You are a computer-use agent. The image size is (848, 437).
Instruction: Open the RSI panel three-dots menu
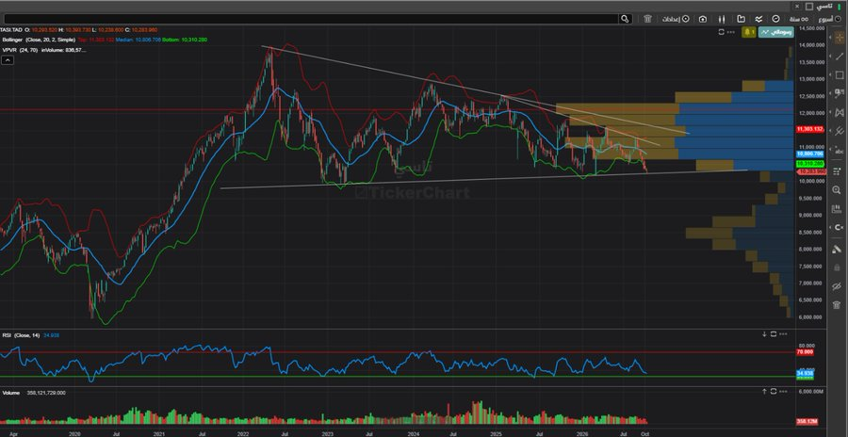tap(784, 334)
